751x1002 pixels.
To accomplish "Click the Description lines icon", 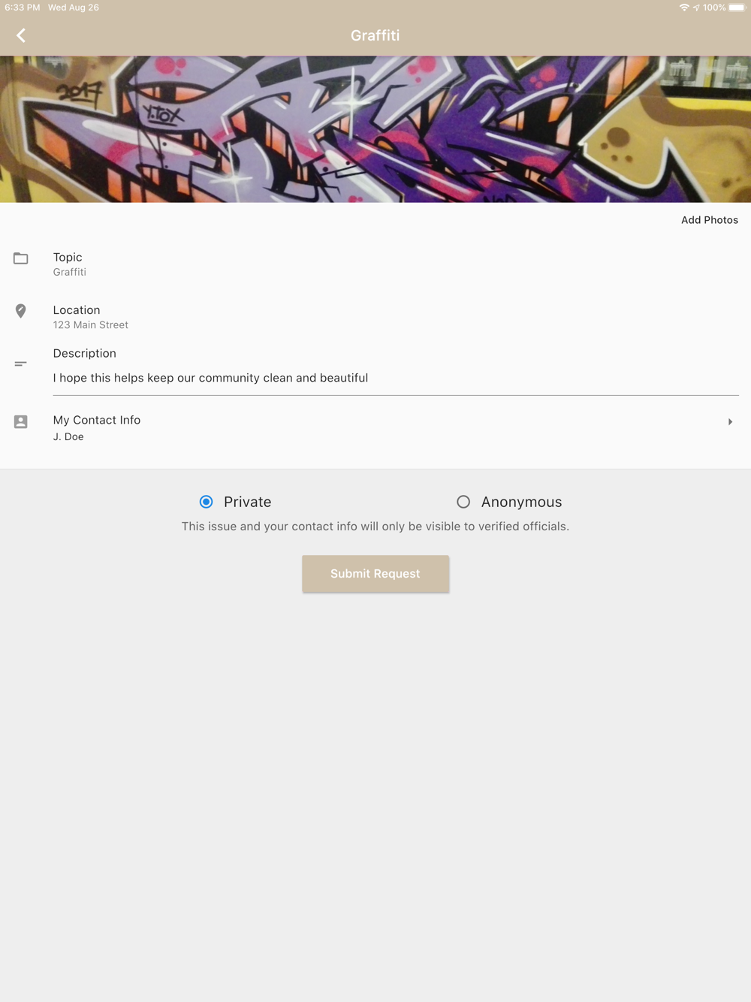I will 21,364.
